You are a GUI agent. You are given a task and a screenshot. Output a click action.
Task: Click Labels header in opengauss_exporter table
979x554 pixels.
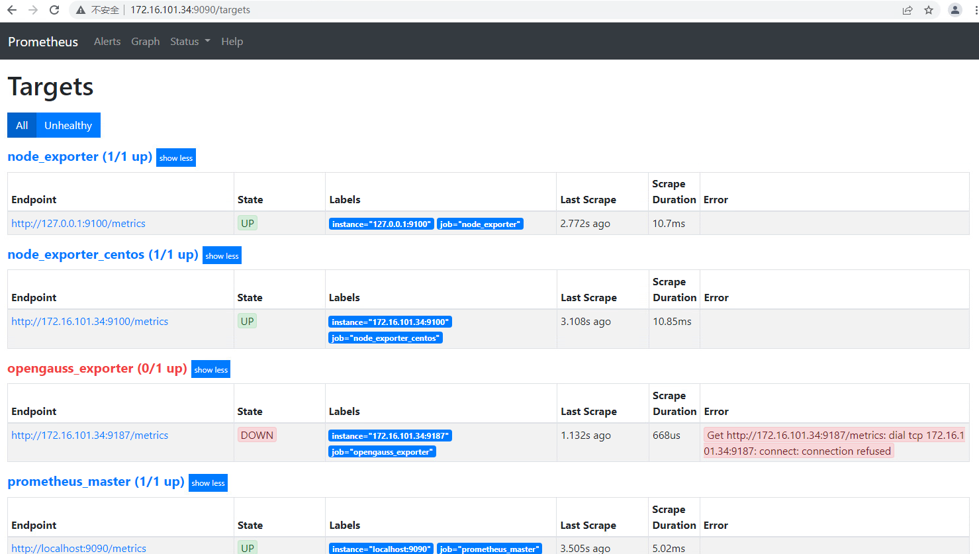(x=344, y=412)
